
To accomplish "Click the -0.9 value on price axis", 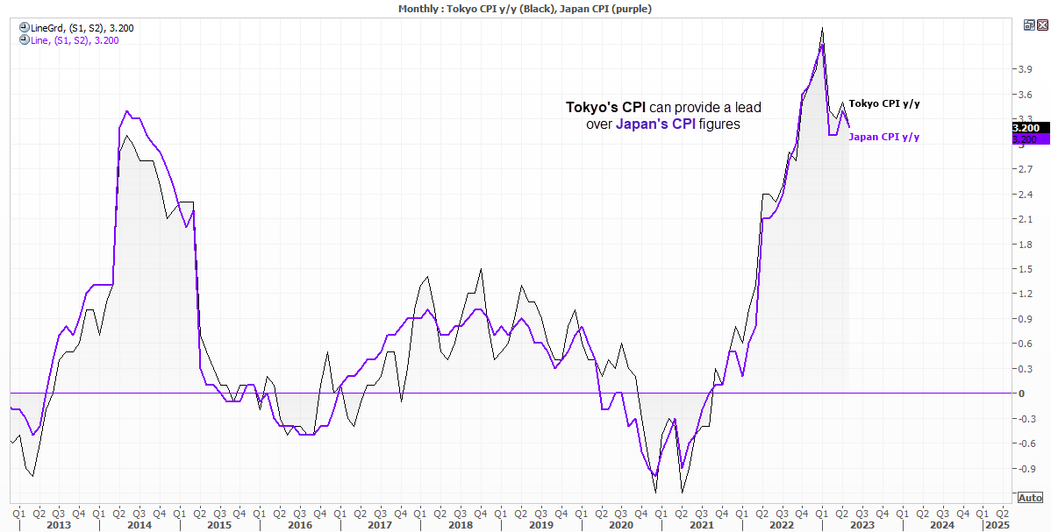I will 1026,468.
